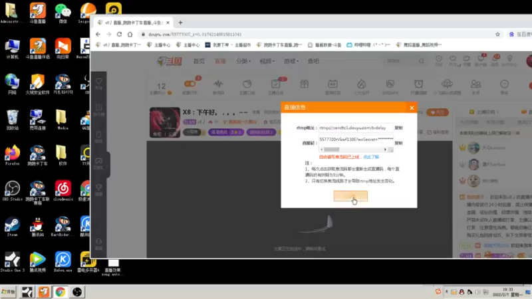Click the UFO cloud icon in the streamer toolbar
Image resolution: width=532 pixels, height=299 pixels.
click(x=447, y=84)
